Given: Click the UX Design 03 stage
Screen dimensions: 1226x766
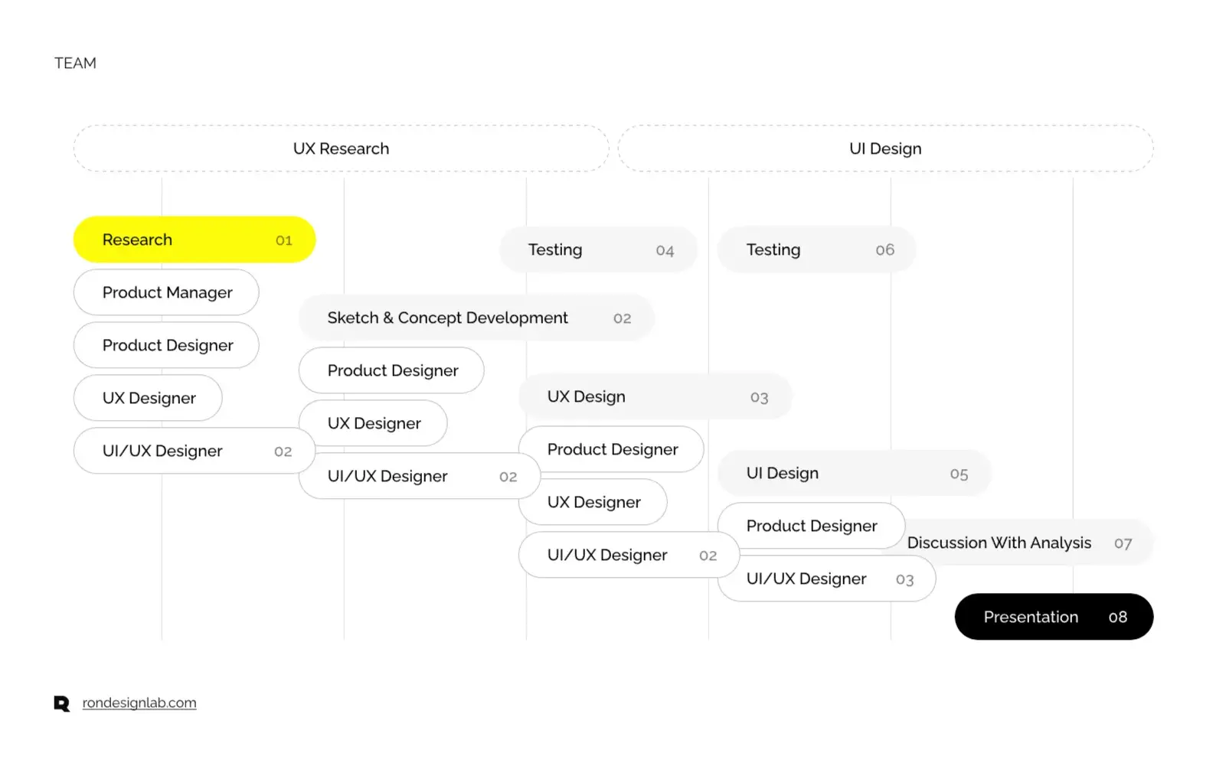Looking at the screenshot, I should point(656,396).
